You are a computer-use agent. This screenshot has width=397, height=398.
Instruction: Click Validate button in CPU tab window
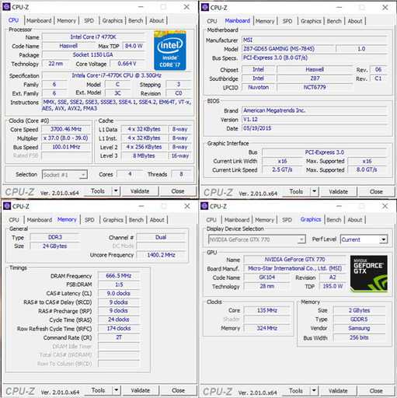point(140,191)
